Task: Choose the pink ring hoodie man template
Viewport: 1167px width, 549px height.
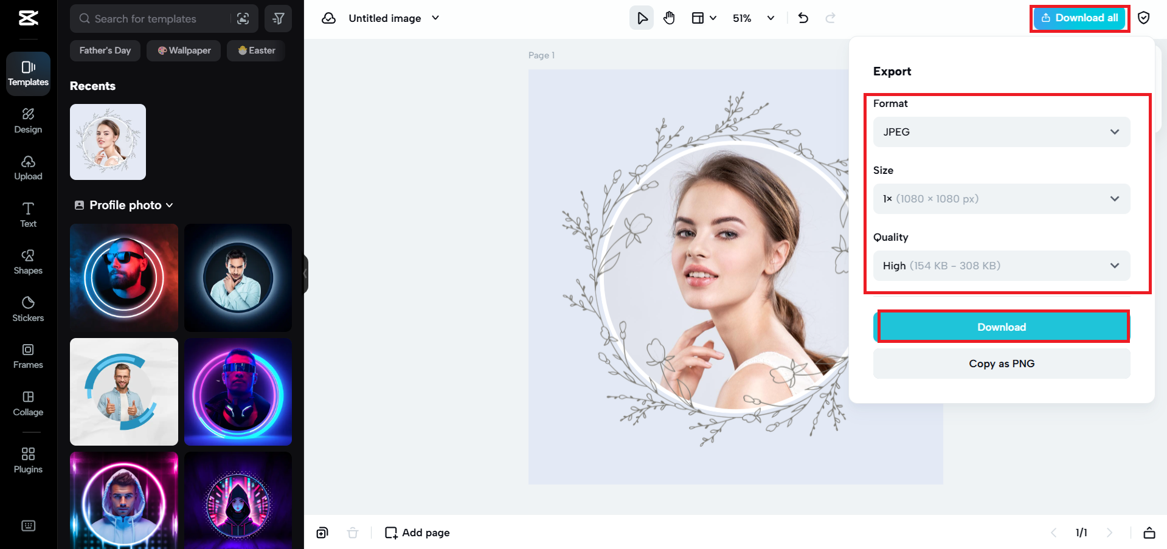Action: tap(124, 500)
